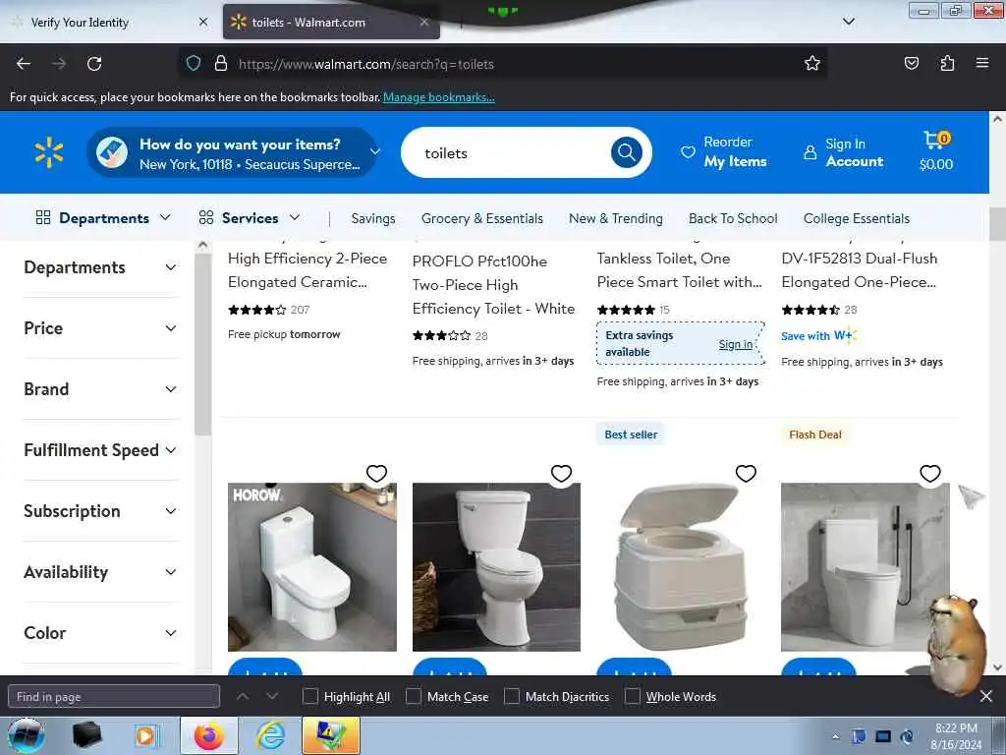
Task: Open the shopping cart showing $0.00
Action: pos(936,151)
